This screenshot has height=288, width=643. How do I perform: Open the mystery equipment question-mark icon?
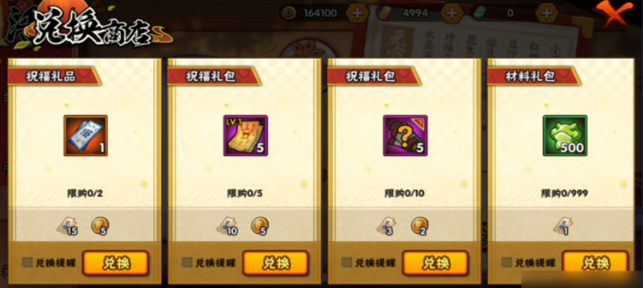coord(405,136)
